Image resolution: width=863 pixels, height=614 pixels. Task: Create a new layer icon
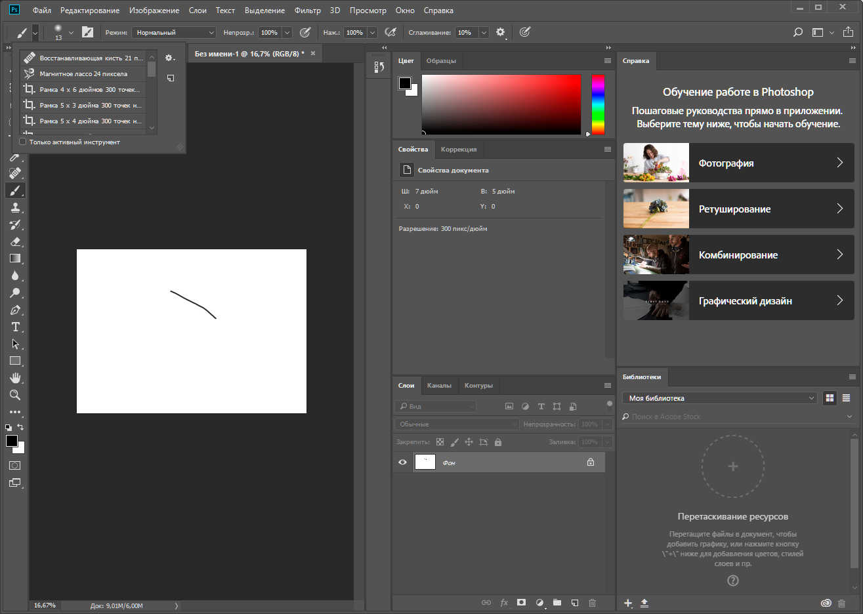(575, 602)
